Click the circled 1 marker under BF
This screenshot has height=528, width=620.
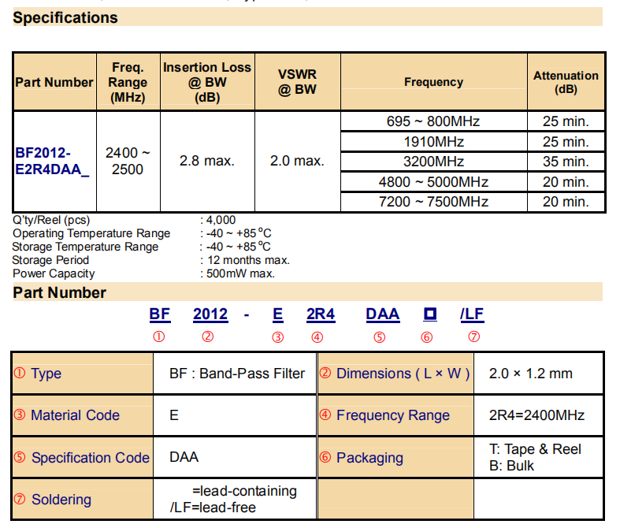(x=159, y=337)
